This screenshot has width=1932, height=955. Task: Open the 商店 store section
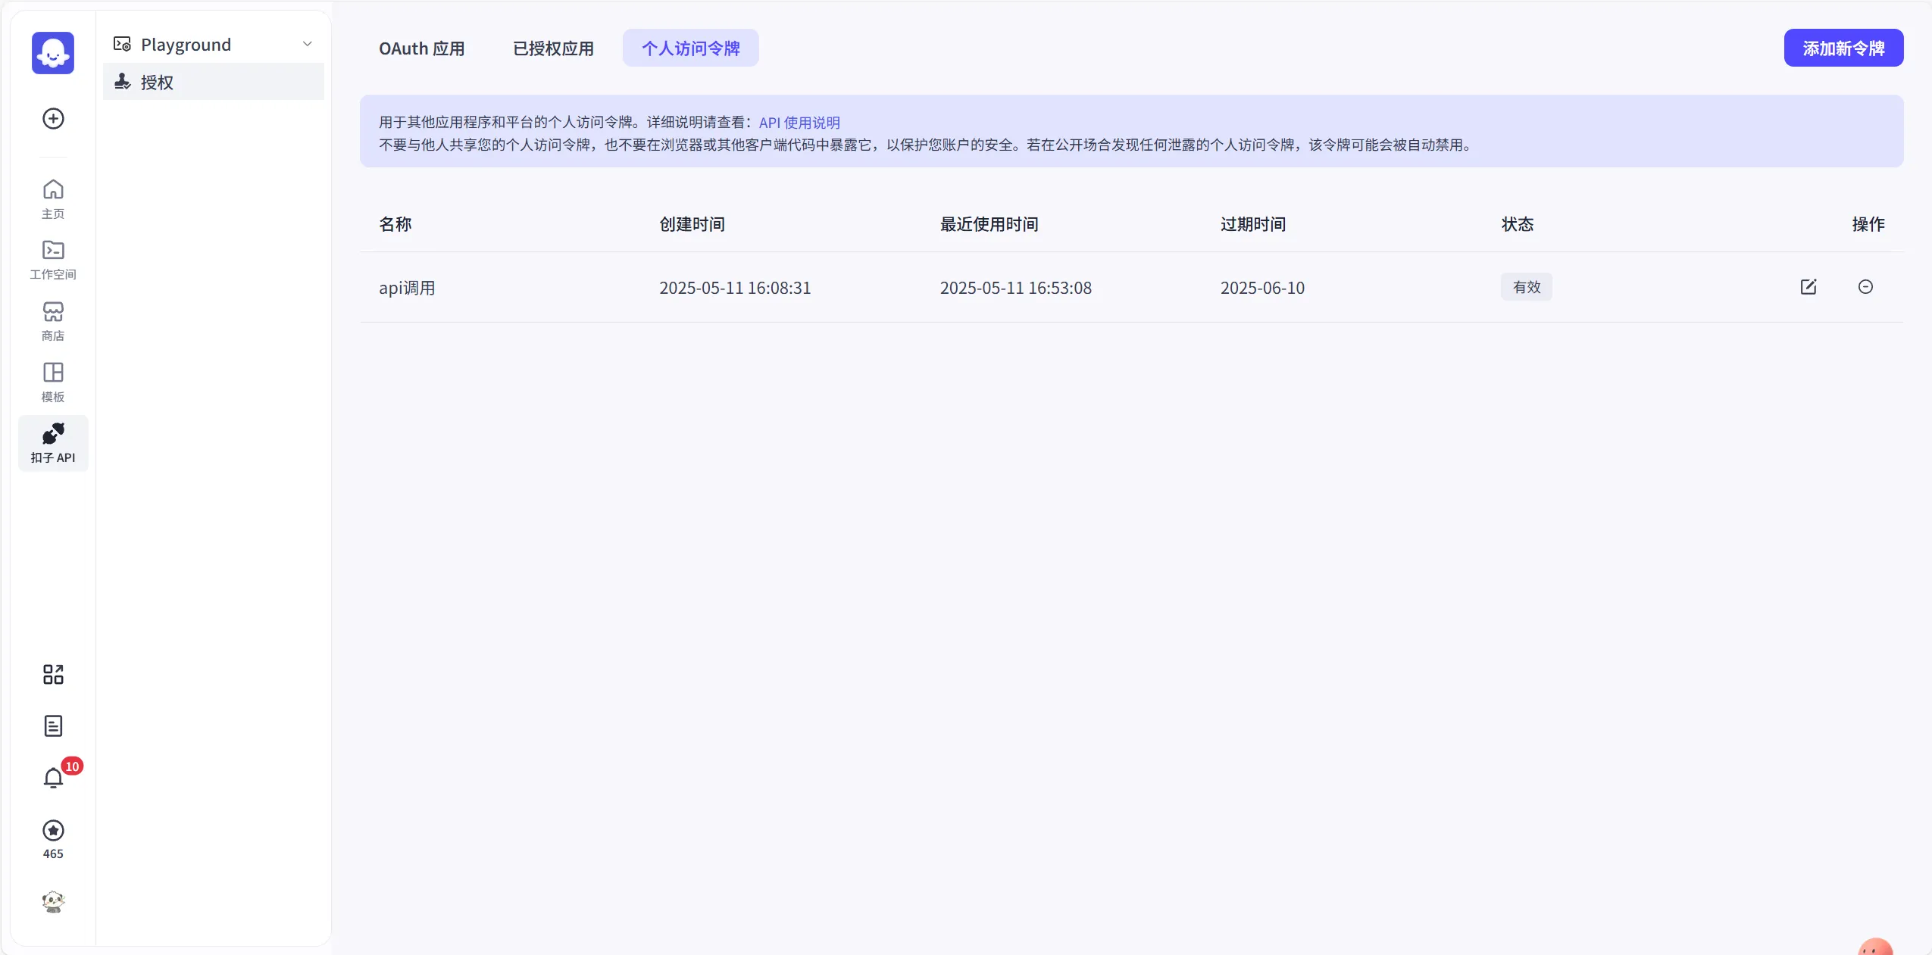52,320
